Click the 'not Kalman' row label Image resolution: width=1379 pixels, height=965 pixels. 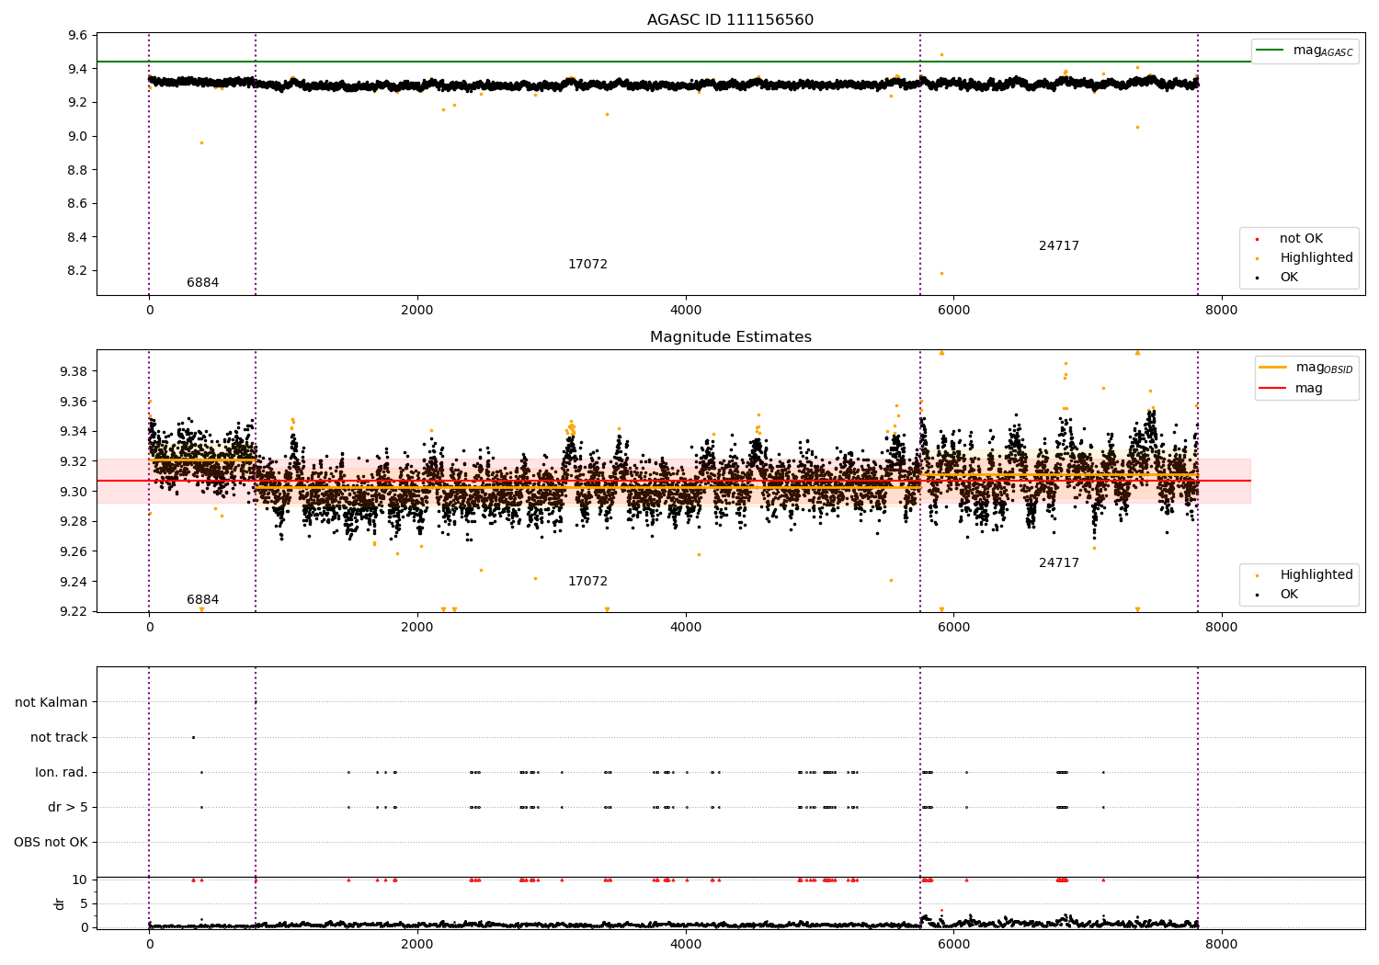click(x=51, y=703)
